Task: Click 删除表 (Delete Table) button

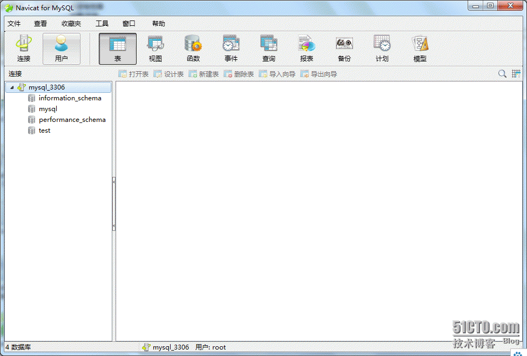Action: (x=239, y=74)
